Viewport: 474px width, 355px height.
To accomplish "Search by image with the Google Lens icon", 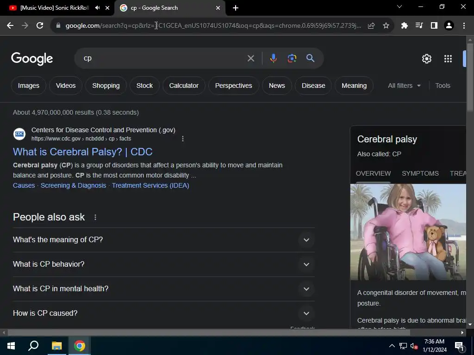I will (x=292, y=58).
